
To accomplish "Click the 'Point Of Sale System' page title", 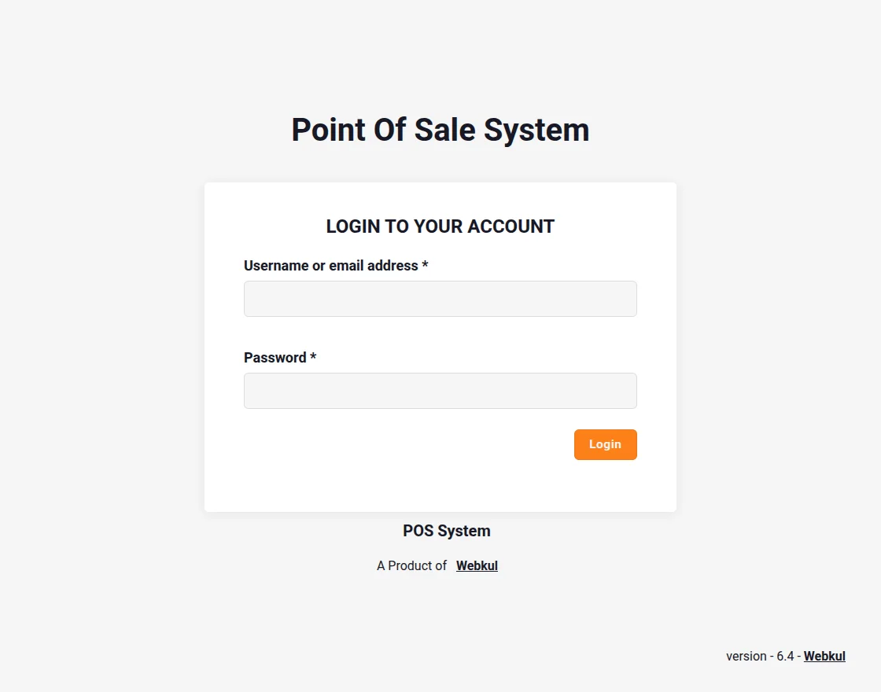I will click(440, 130).
